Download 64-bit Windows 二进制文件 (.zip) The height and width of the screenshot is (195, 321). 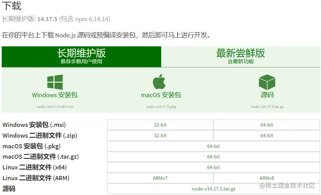point(267,136)
